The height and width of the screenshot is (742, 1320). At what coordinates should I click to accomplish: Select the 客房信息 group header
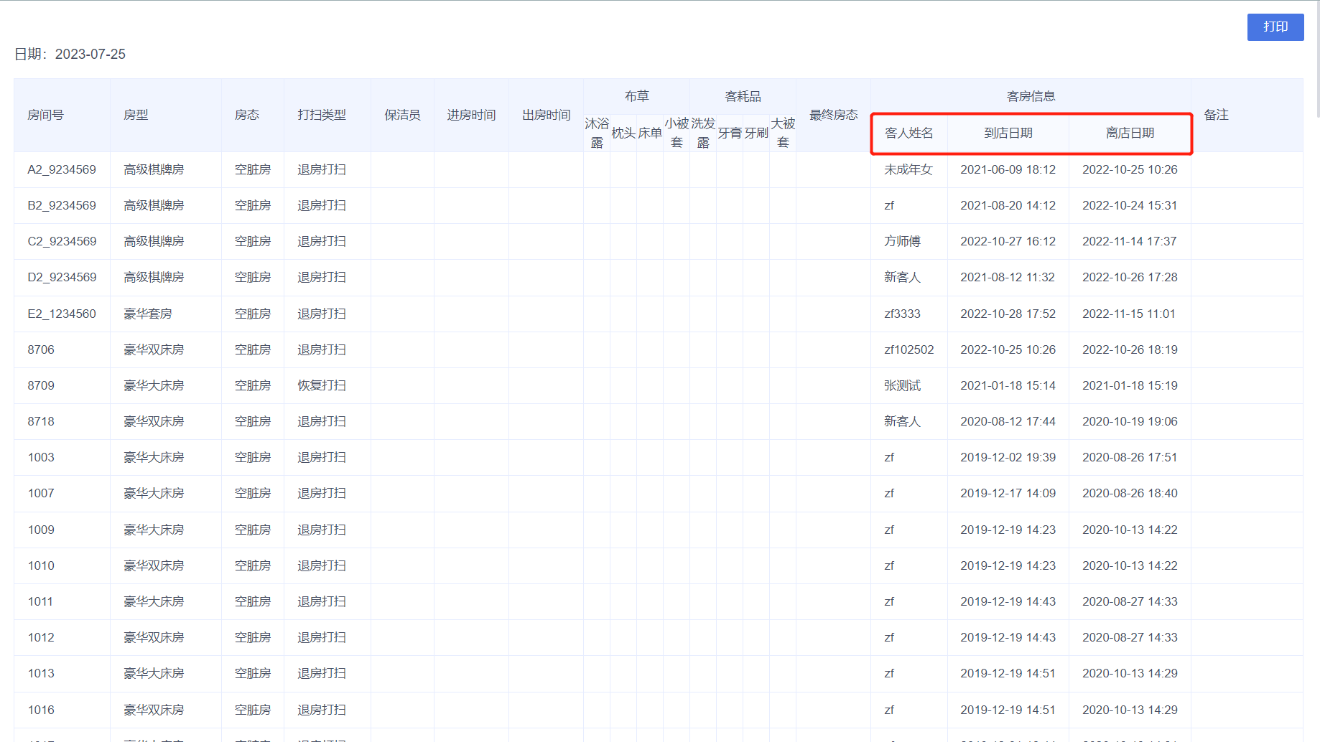1031,96
